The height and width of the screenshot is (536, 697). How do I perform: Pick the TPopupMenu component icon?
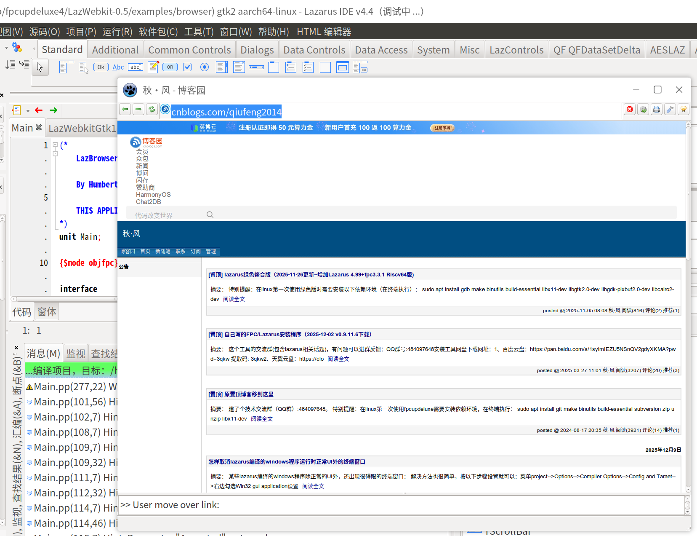(x=83, y=67)
